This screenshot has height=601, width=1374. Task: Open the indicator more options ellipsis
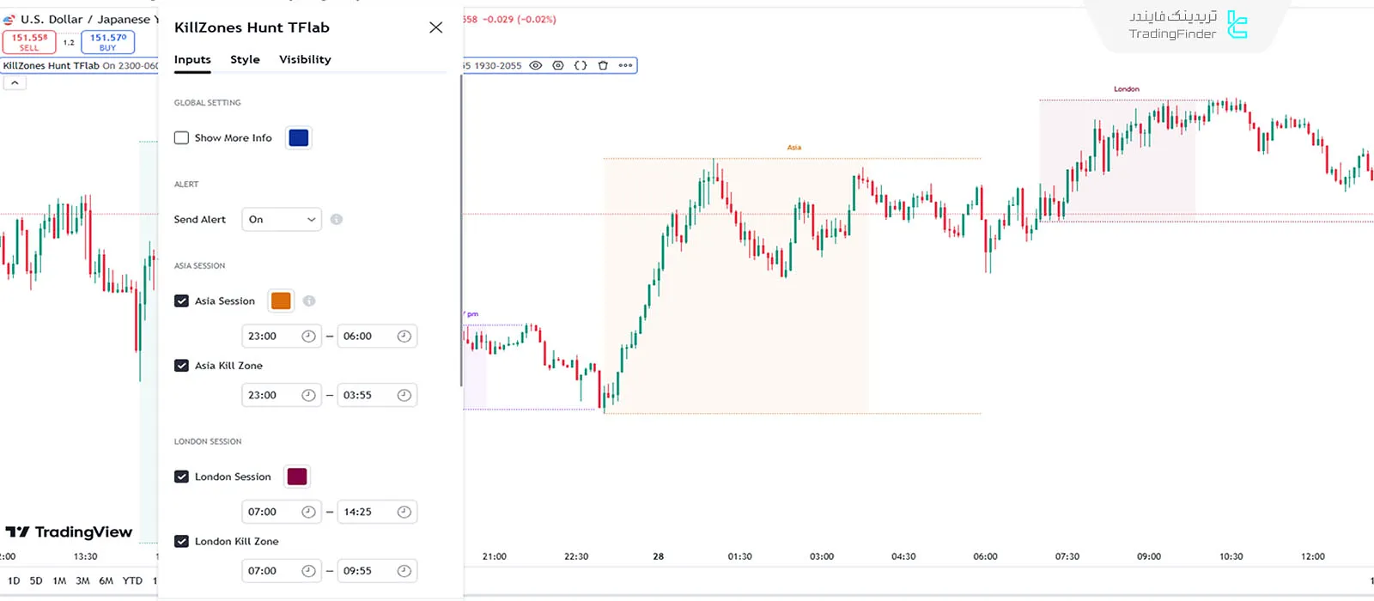click(625, 65)
